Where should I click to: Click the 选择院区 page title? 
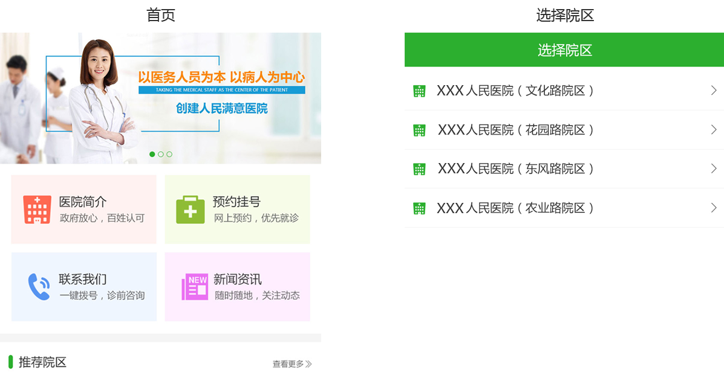point(564,50)
